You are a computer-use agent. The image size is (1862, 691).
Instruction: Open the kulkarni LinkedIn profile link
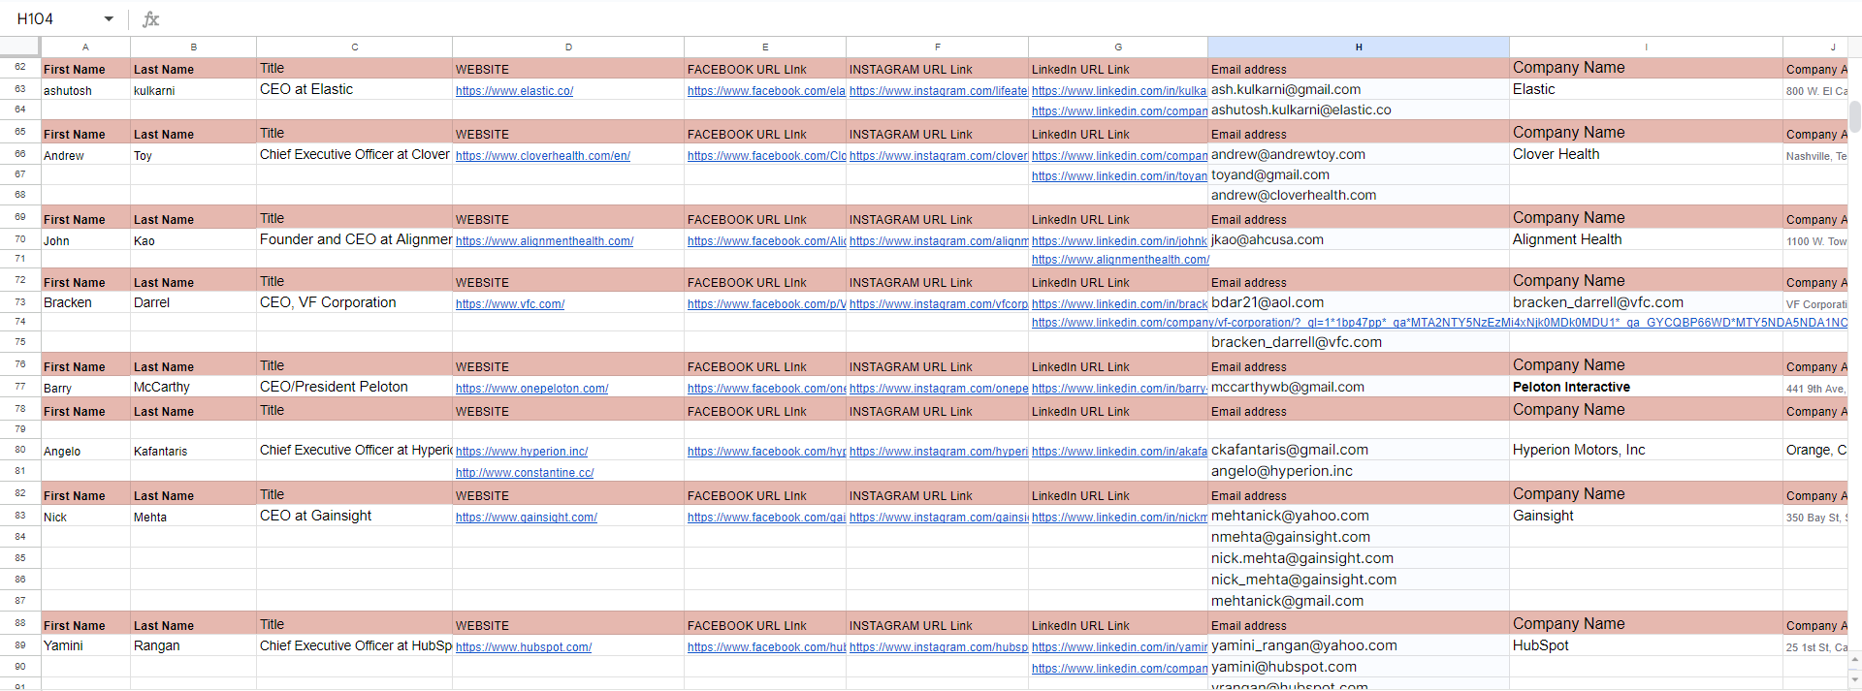[x=1119, y=91]
